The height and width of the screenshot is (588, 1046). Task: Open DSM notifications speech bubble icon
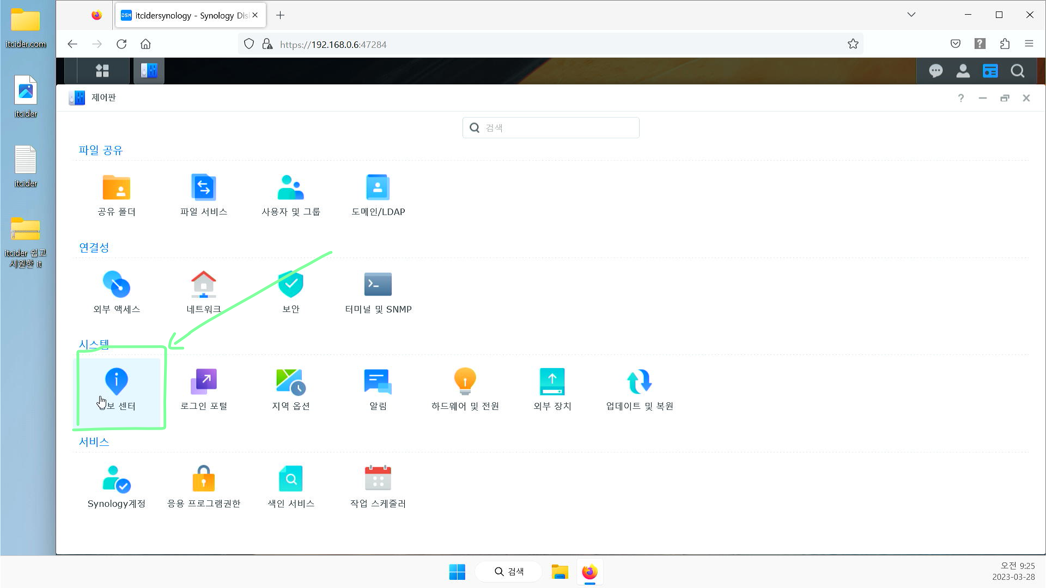pyautogui.click(x=935, y=71)
